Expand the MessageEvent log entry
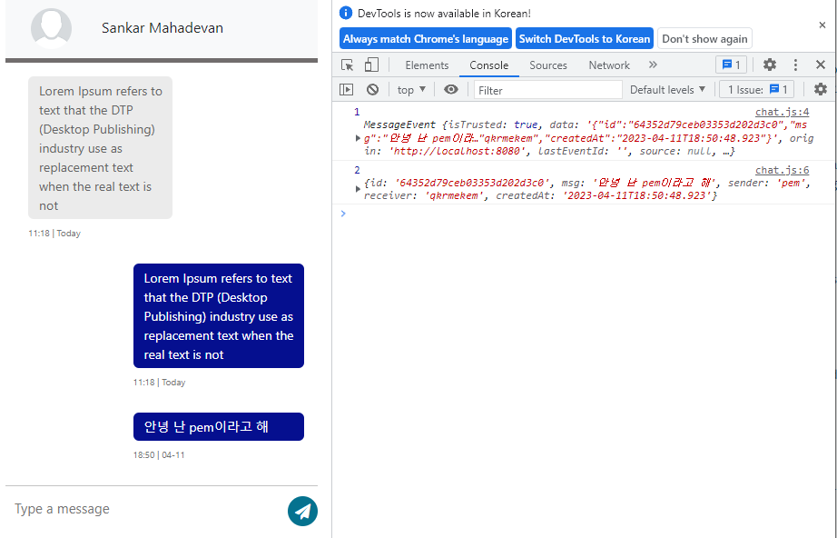The image size is (837, 538). 359,138
